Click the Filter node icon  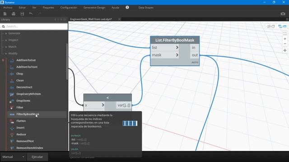click(x=12, y=108)
